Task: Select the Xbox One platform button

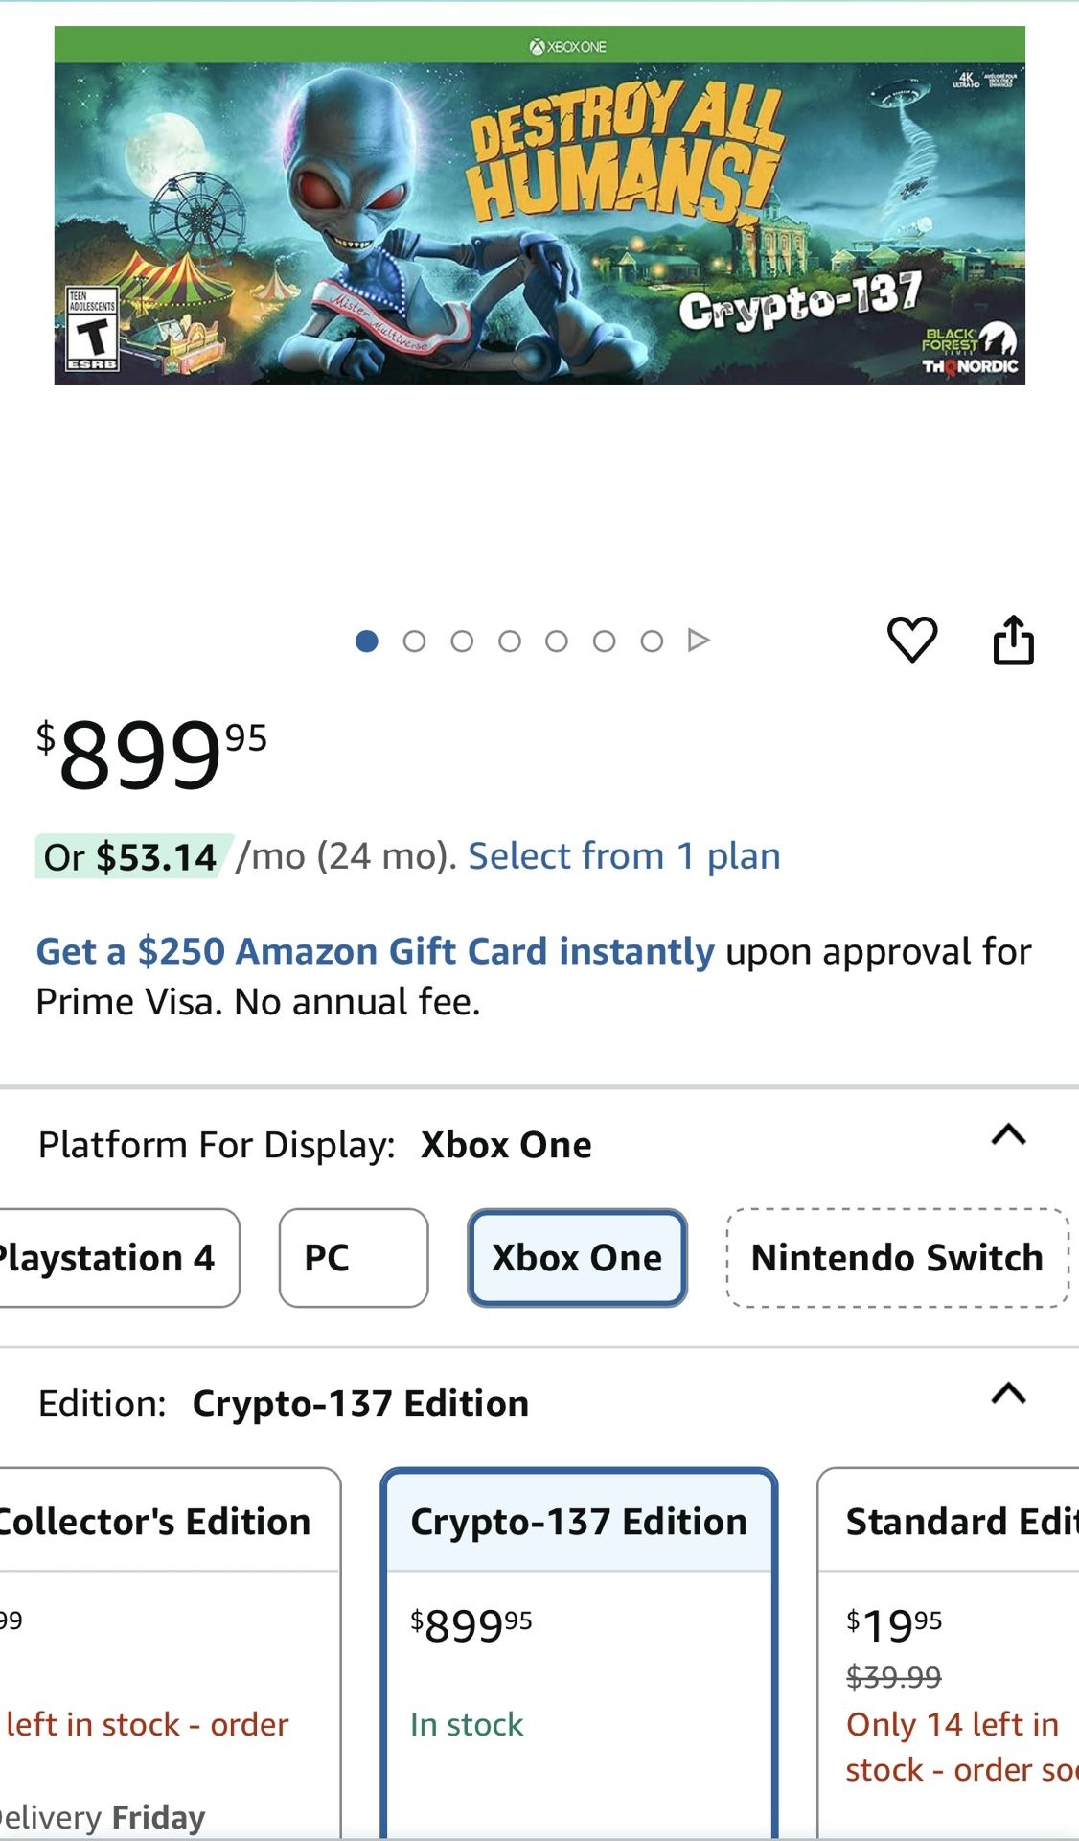Action: (x=576, y=1258)
